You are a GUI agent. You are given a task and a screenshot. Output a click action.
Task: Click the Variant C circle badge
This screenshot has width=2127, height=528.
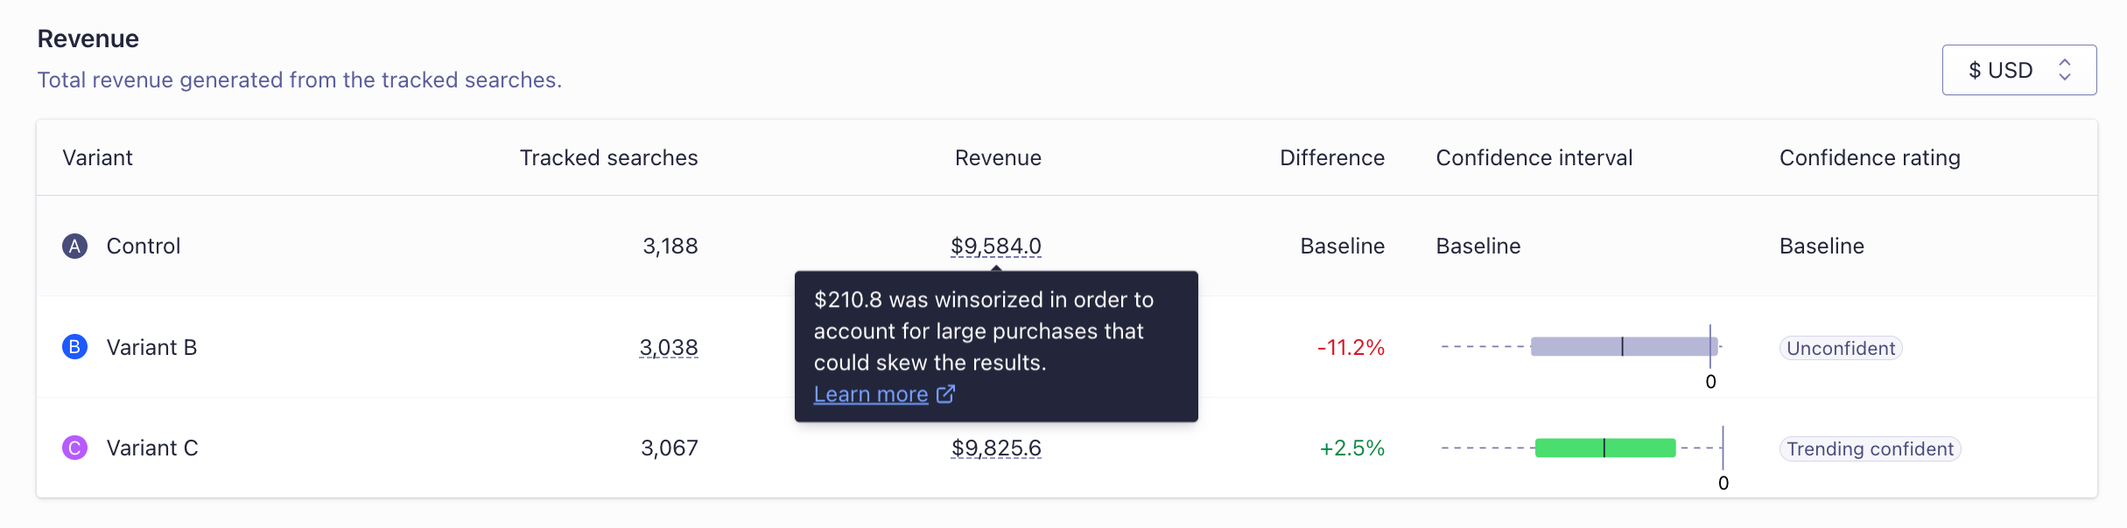(x=74, y=448)
